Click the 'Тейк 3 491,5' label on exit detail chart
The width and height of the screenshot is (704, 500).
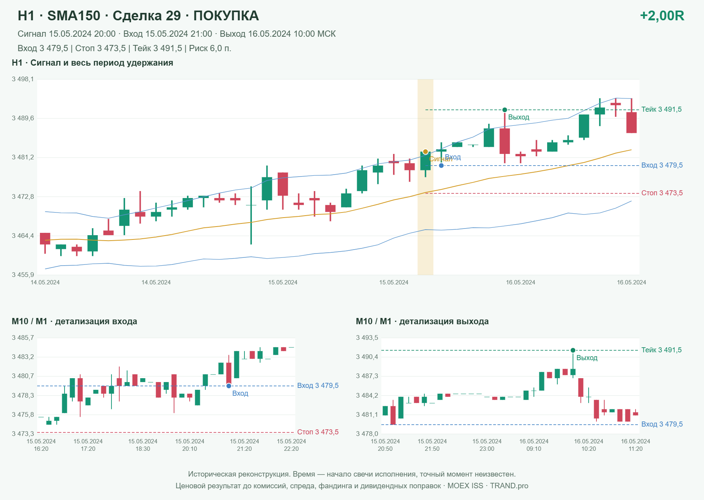click(x=661, y=350)
